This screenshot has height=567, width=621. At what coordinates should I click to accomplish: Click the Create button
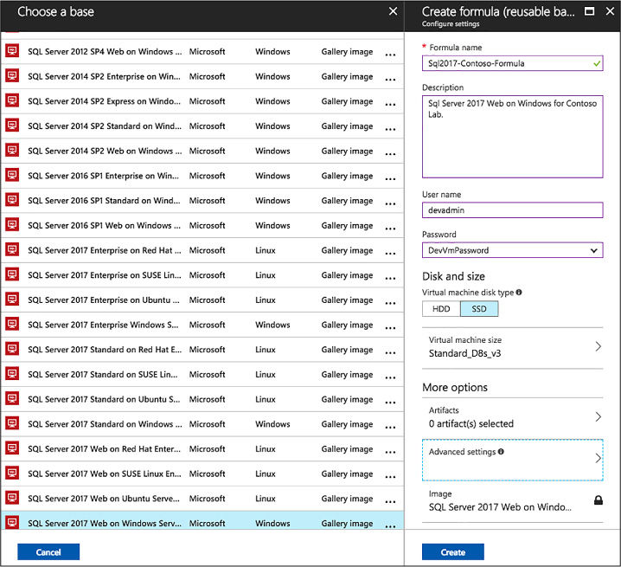coord(453,552)
